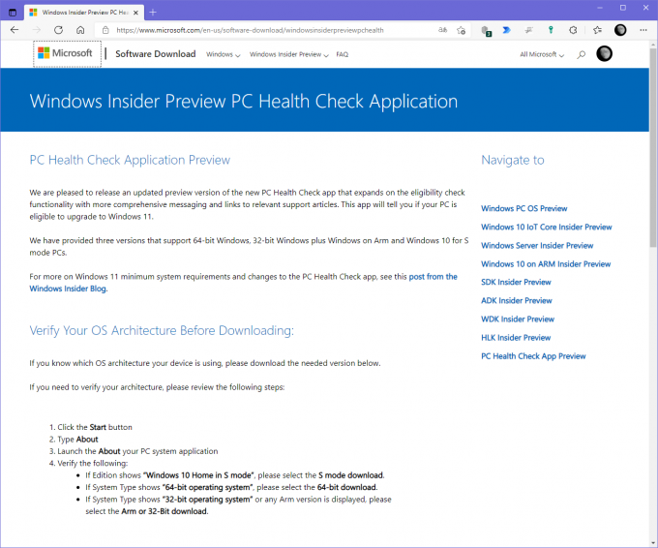
Task: Expand the All Microsoft dropdown
Action: 542,54
